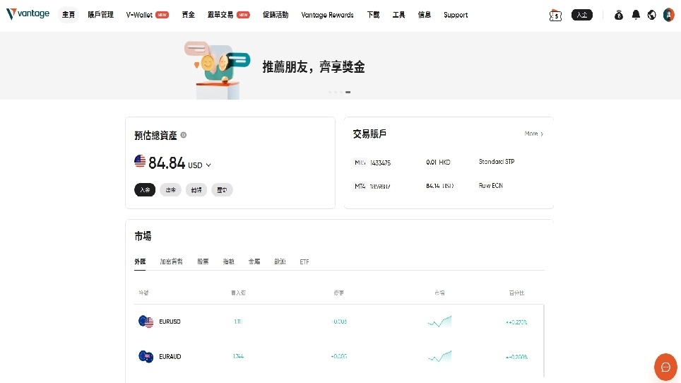Open the 促銷活動 menu
This screenshot has height=383, width=681.
276,15
